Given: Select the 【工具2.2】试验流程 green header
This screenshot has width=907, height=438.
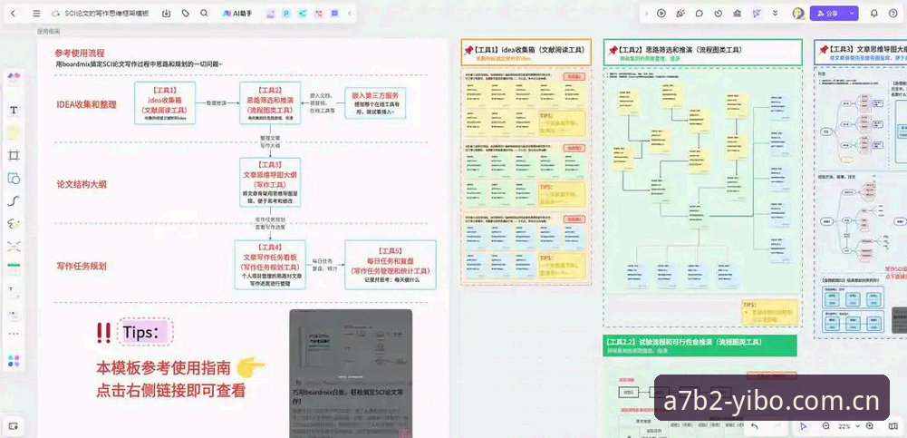Looking at the screenshot, I should (700, 346).
